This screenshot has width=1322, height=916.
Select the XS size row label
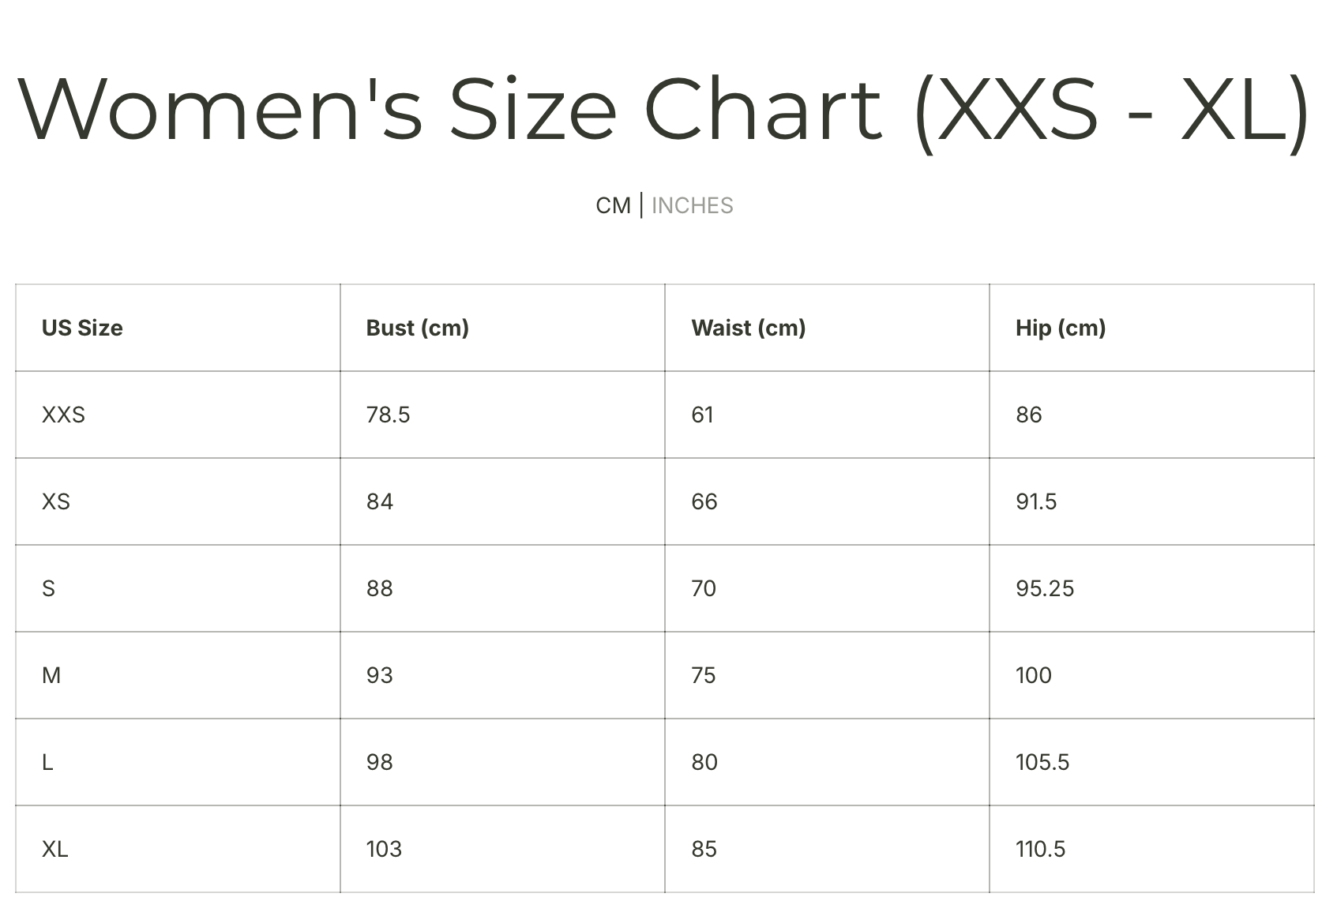tap(56, 501)
